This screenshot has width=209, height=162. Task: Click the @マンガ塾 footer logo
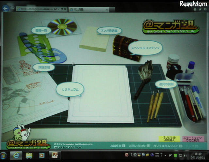28,144
